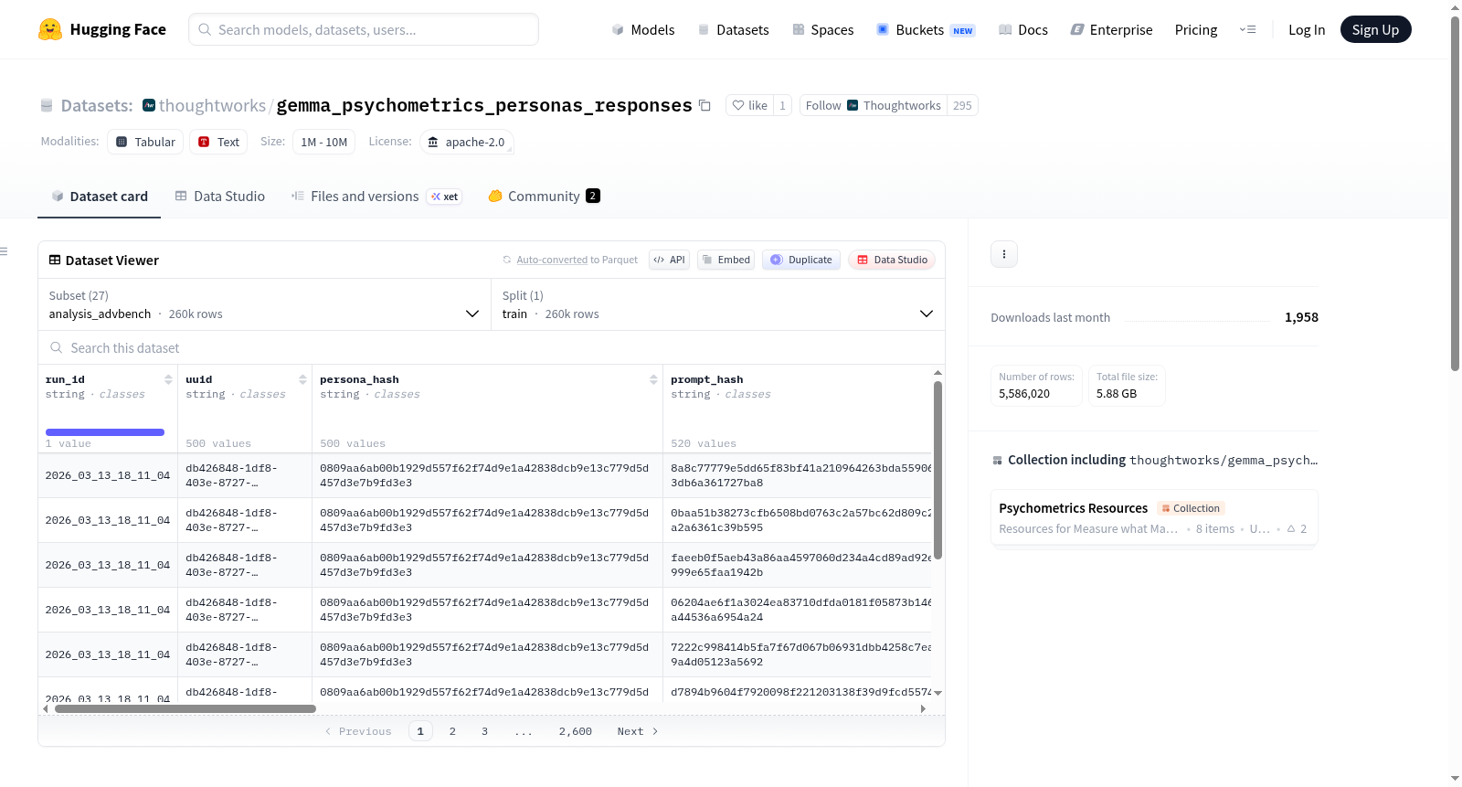The height and width of the screenshot is (787, 1462).
Task: Click the Tabular modality tag
Action: pyautogui.click(x=145, y=142)
